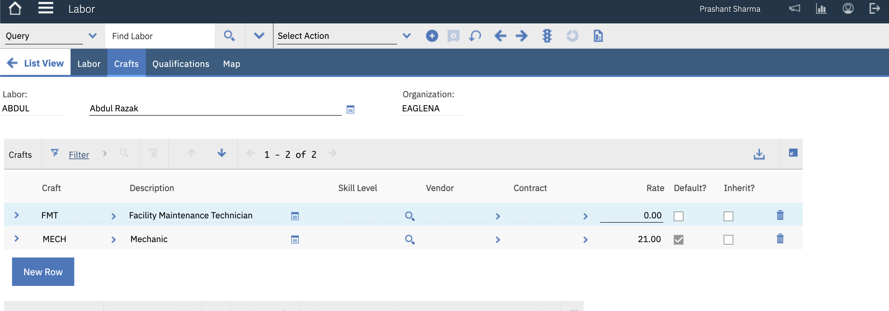The height and width of the screenshot is (311, 889).
Task: Navigate to the next Labor record
Action: [x=521, y=35]
